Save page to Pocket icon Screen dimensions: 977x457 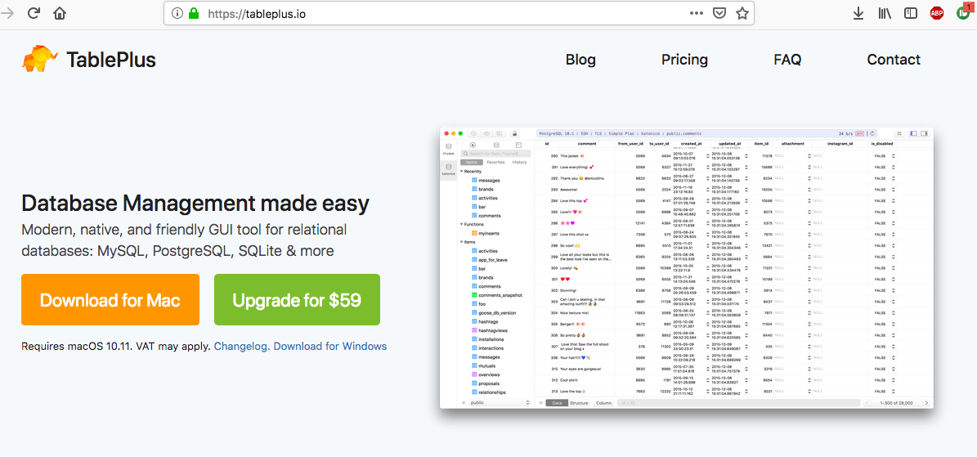pyautogui.click(x=719, y=13)
